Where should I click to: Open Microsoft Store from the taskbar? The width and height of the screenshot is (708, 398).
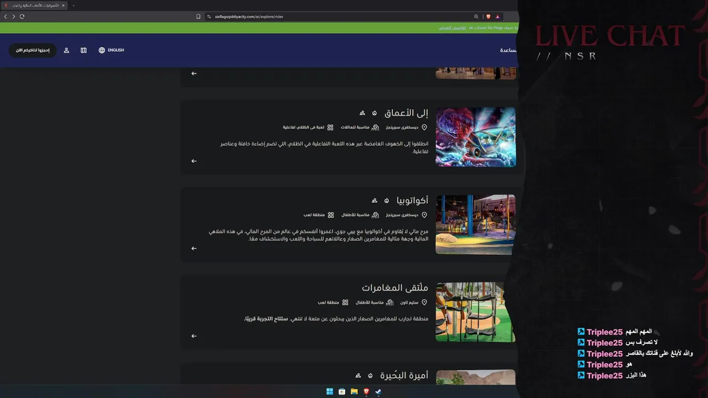342,391
